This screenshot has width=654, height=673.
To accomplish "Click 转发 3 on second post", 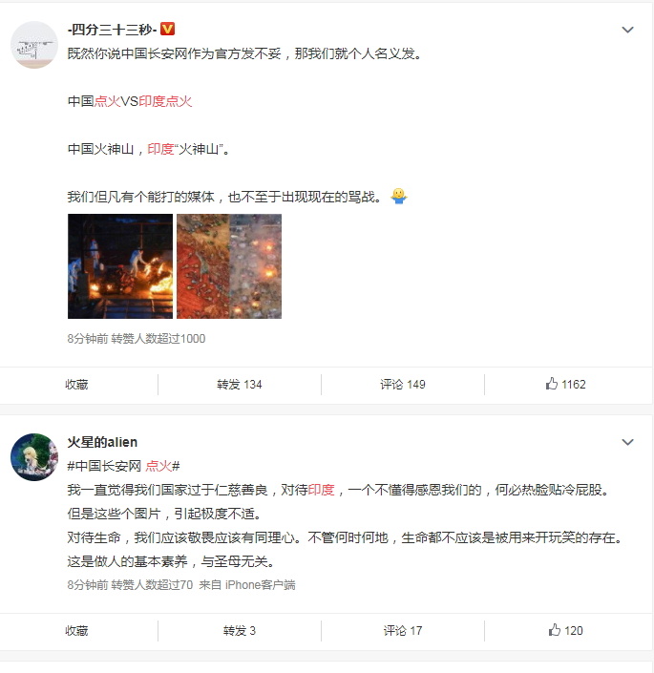I will click(x=239, y=630).
